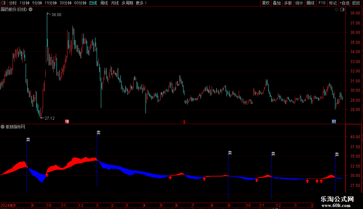Expand dropdown next to 国药股份(日线) title
This screenshot has width=363, height=209.
31,10
